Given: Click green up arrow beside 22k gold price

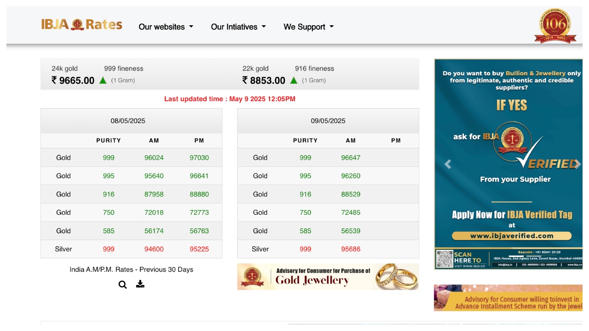Looking at the screenshot, I should tap(294, 80).
